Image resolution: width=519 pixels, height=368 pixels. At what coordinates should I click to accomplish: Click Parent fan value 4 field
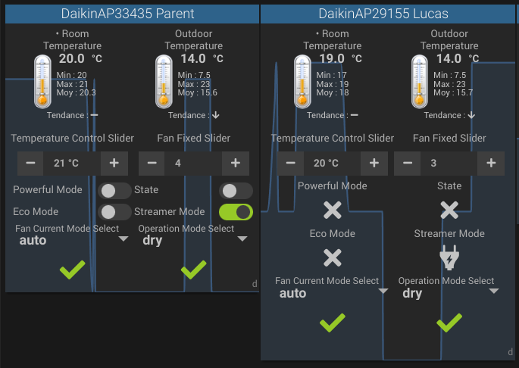click(193, 163)
